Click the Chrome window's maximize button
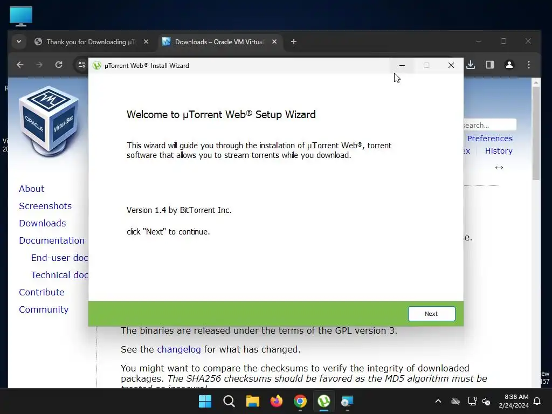Viewport: 552px width, 414px height. click(503, 41)
